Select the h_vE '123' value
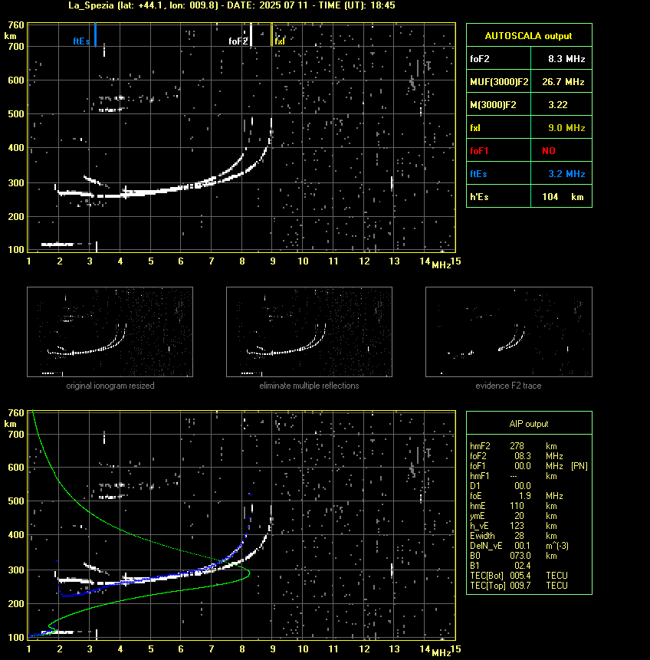 tap(517, 526)
